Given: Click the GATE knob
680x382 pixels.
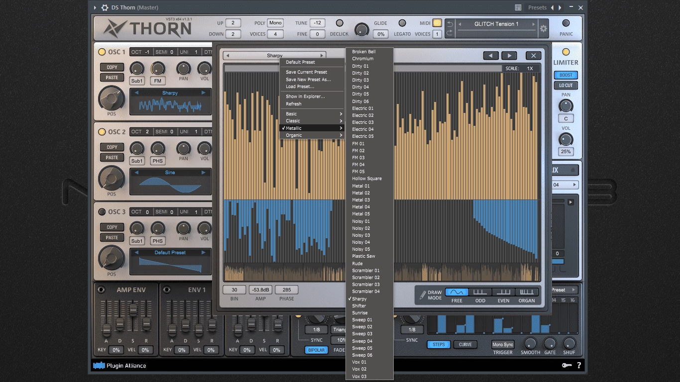Looking at the screenshot, I should 550,343.
